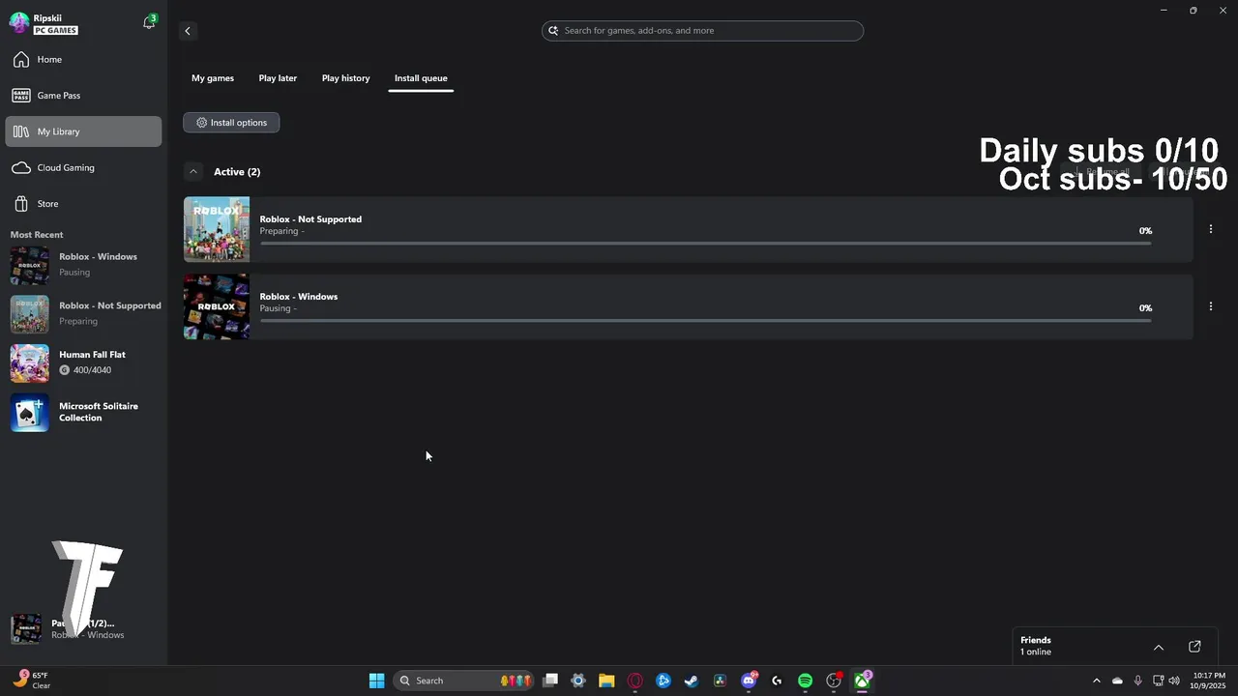The width and height of the screenshot is (1238, 696).
Task: Open Task View on taskbar
Action: (550, 681)
